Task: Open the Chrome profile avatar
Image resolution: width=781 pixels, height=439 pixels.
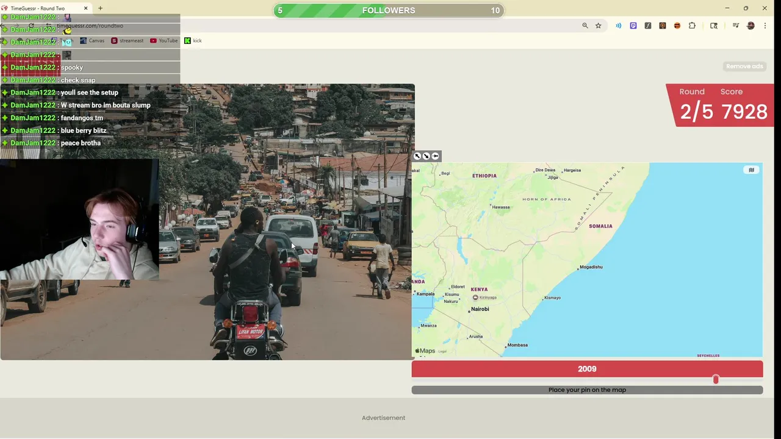Action: 750,26
